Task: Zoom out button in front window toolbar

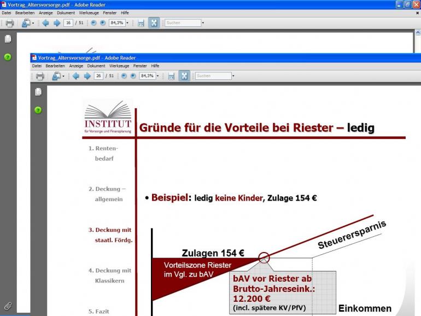Action: 124,76
